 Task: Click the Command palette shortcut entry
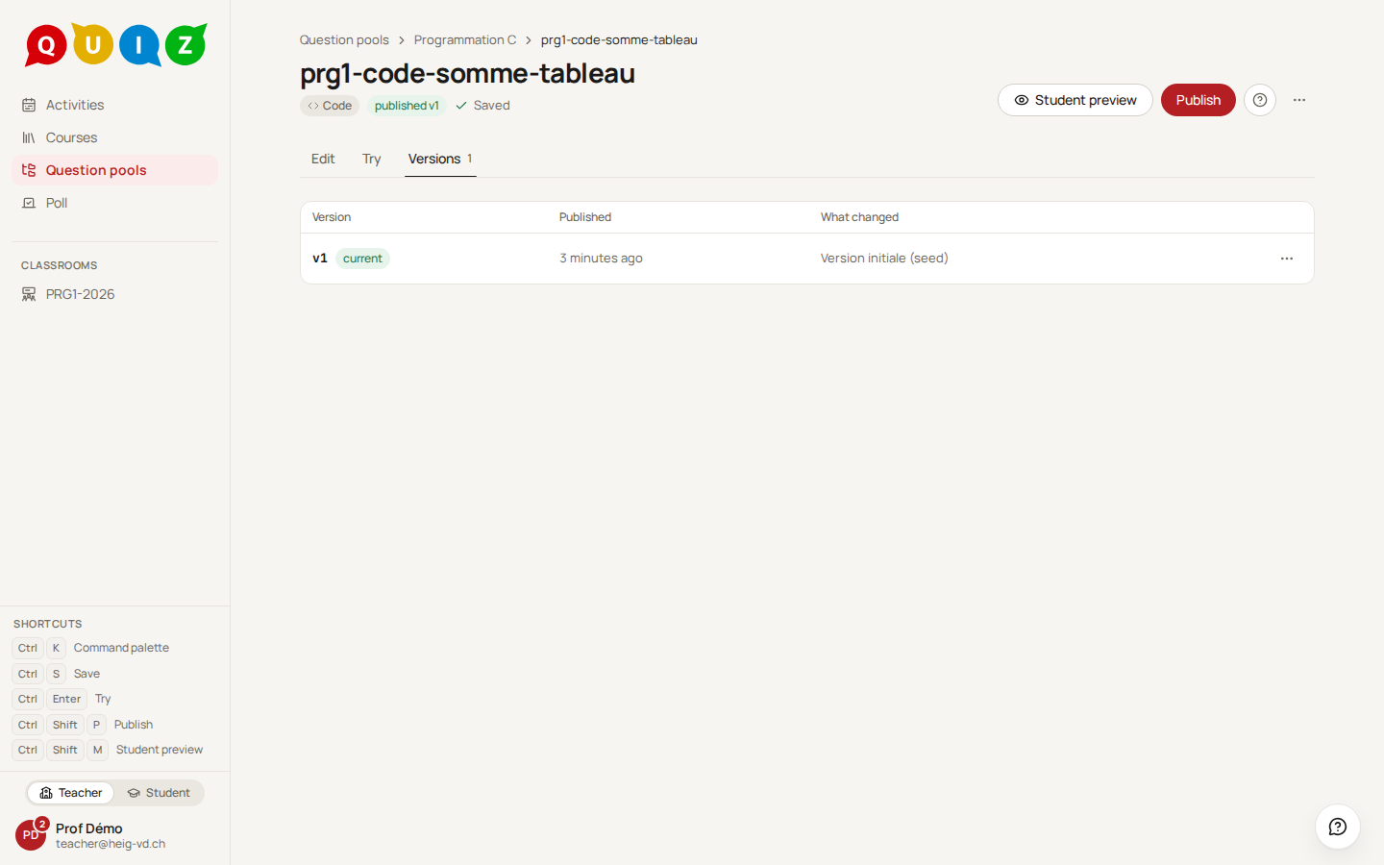pyautogui.click(x=91, y=648)
